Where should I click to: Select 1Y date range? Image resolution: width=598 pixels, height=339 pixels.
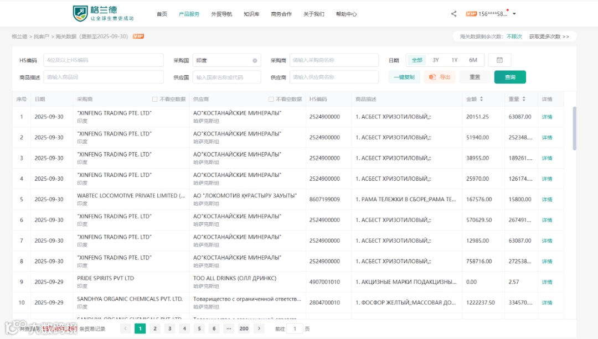pos(454,60)
